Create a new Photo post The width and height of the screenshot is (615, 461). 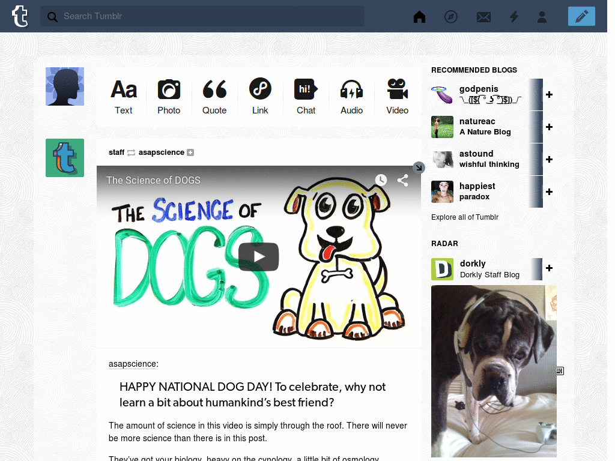pos(169,97)
